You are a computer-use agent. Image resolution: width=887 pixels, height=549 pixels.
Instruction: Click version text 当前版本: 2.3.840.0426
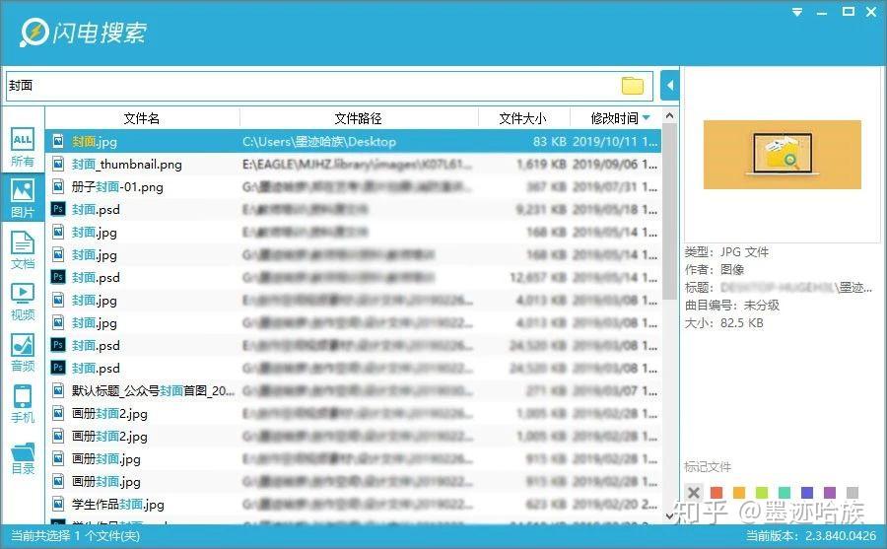pyautogui.click(x=811, y=535)
